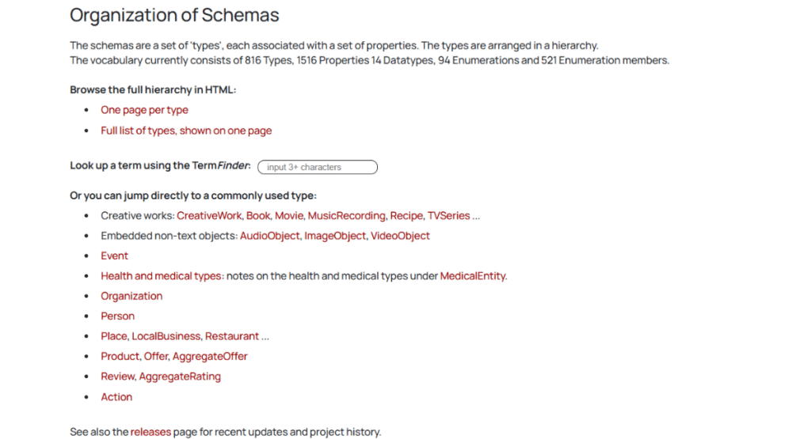Open 'Full list of types' link

(x=186, y=131)
